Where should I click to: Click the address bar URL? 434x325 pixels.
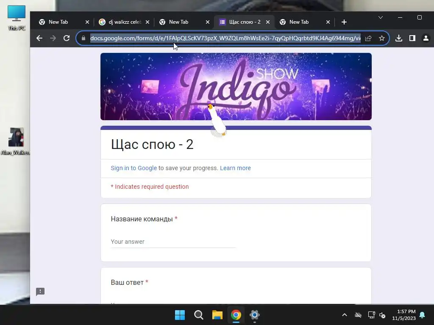[225, 38]
